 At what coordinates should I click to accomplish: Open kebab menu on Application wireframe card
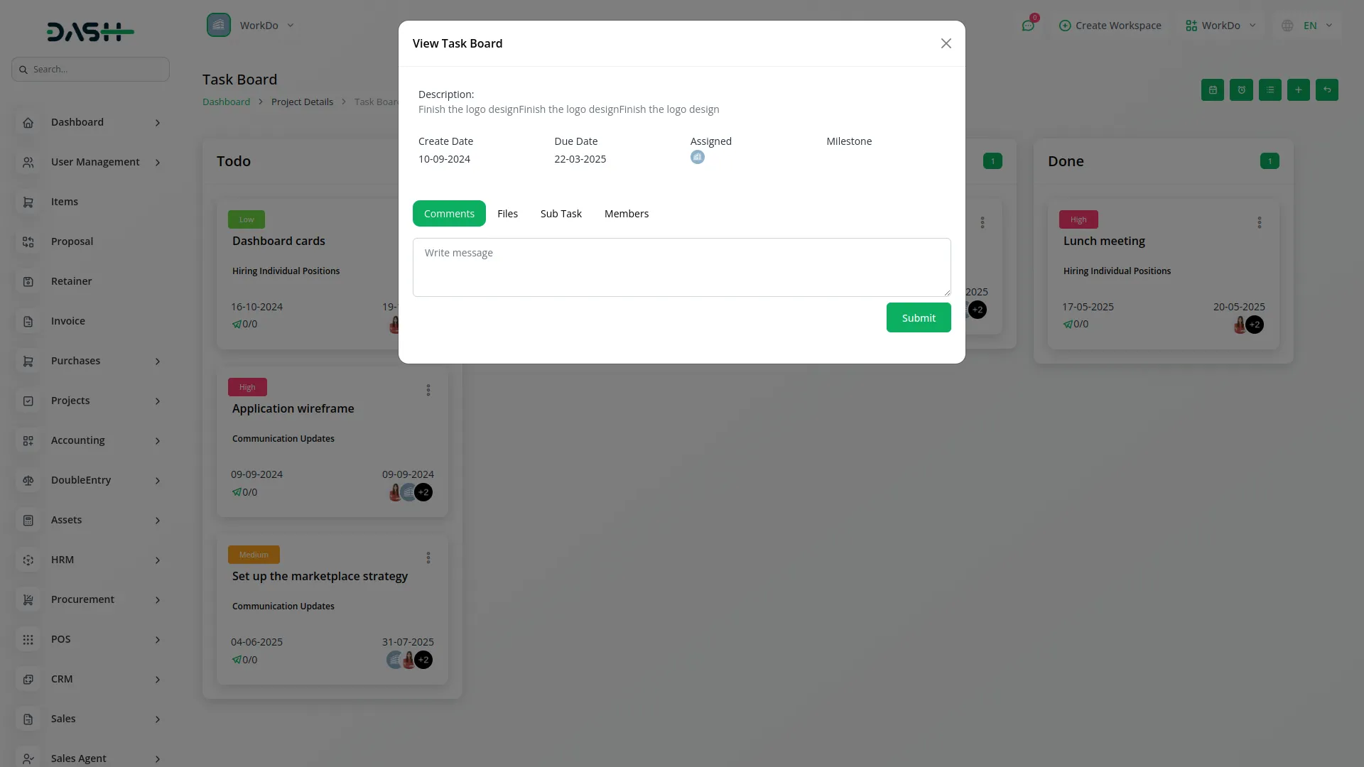[x=428, y=390]
